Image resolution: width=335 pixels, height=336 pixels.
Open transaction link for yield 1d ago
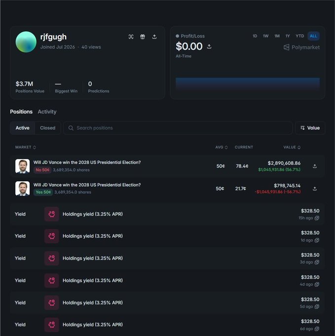[x=317, y=240]
